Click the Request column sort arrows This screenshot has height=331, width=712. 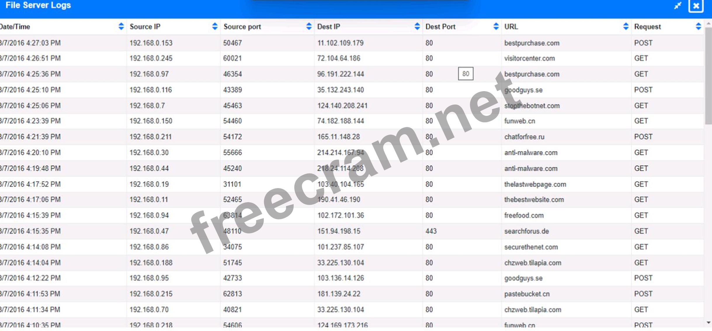point(698,26)
